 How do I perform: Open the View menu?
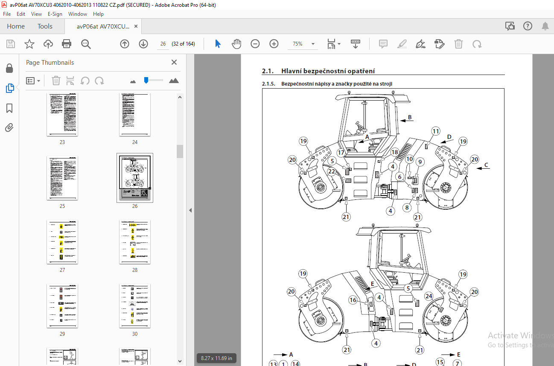pos(36,14)
